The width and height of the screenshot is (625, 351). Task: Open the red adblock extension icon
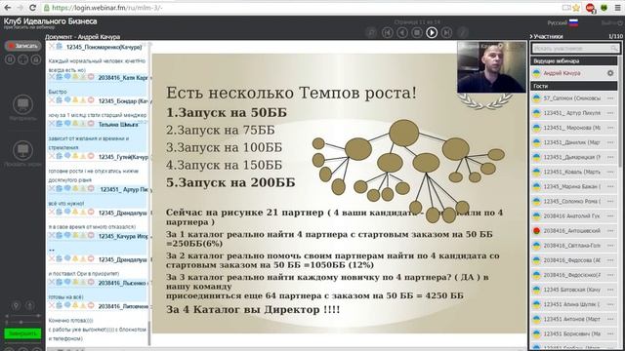(590, 8)
